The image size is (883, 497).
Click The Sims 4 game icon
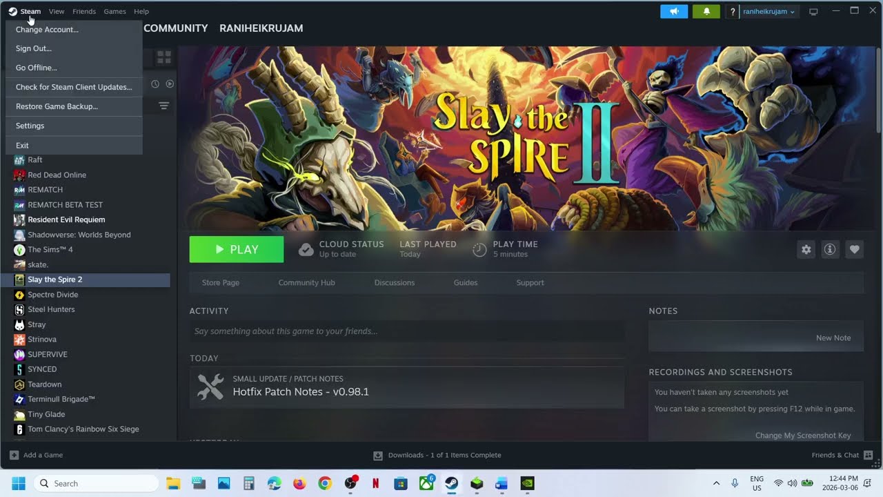coord(19,250)
